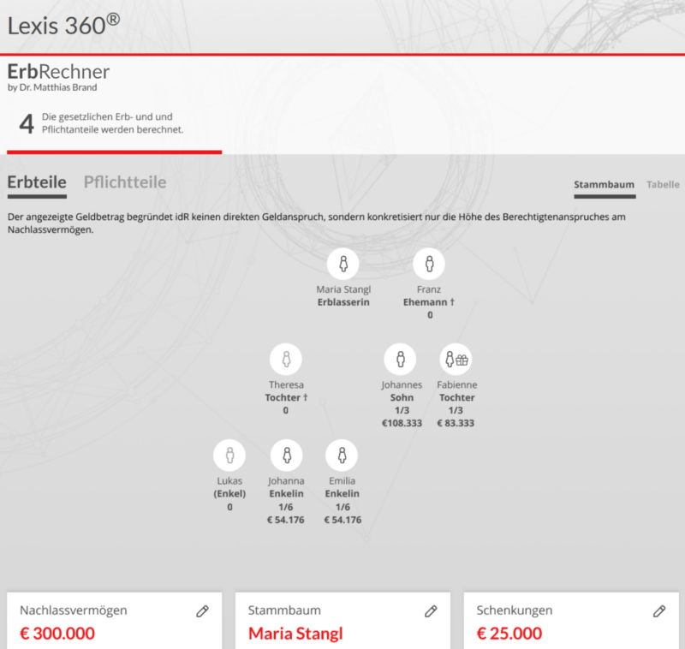Open the Schenkungen edit pencil
This screenshot has width=685, height=649.
pos(658,610)
